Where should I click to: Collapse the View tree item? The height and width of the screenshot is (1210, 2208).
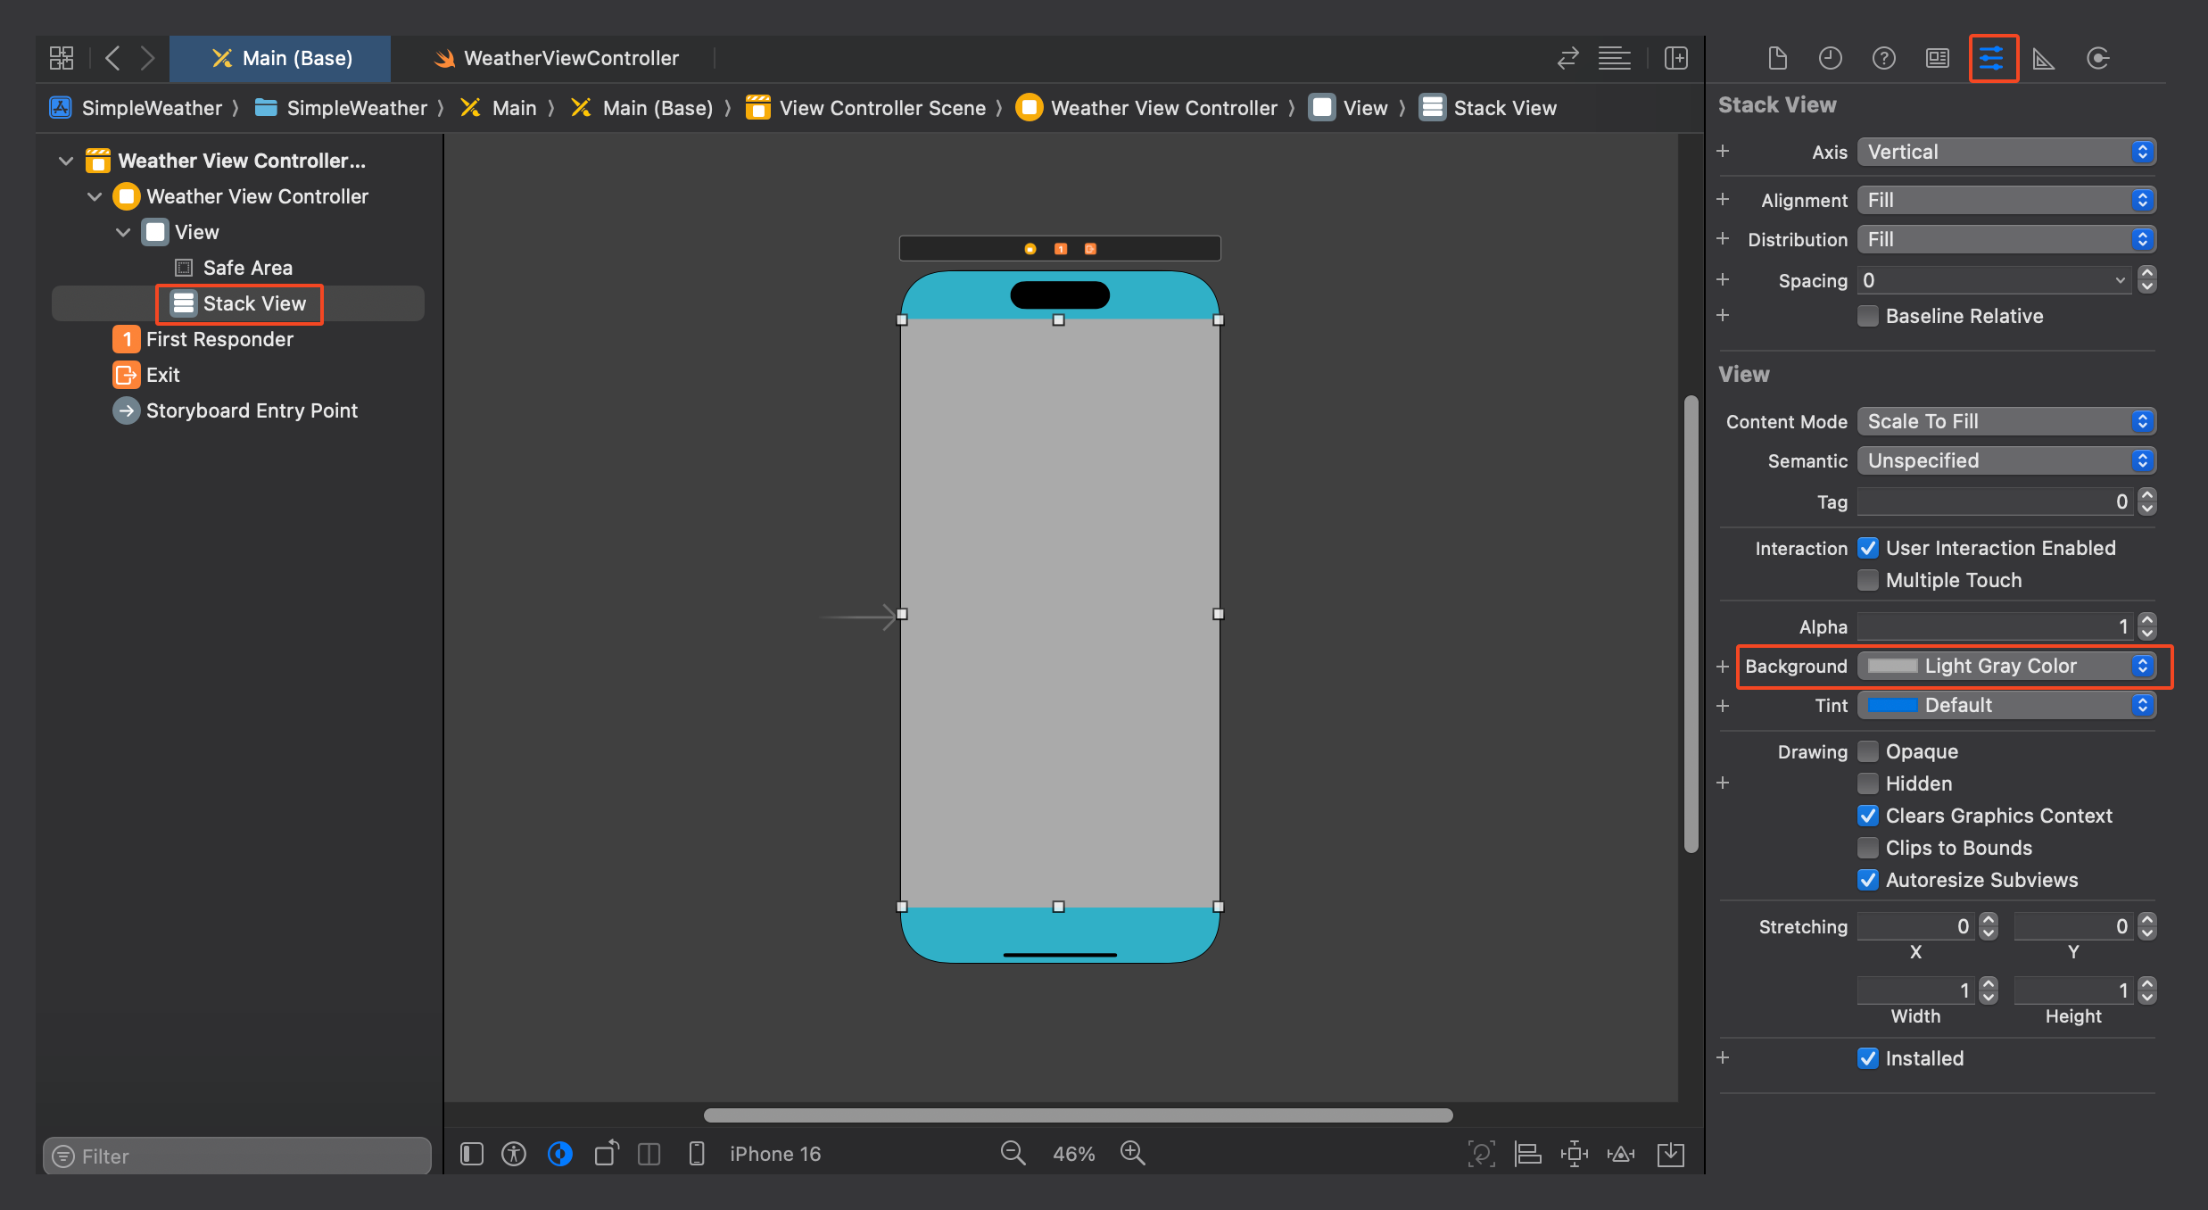[x=123, y=232]
